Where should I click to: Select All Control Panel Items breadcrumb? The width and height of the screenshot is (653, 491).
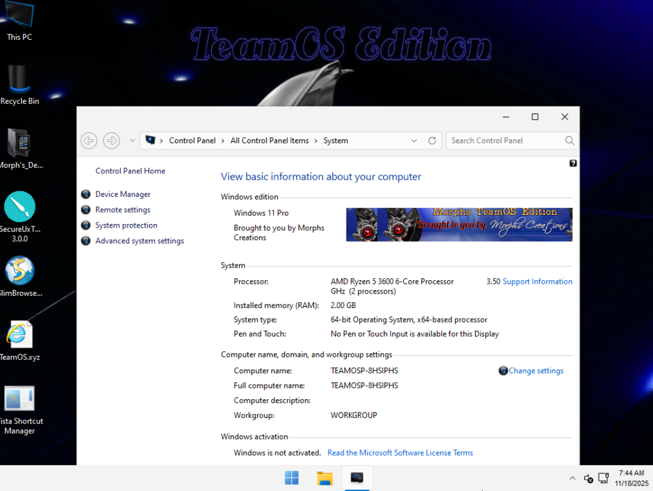269,141
